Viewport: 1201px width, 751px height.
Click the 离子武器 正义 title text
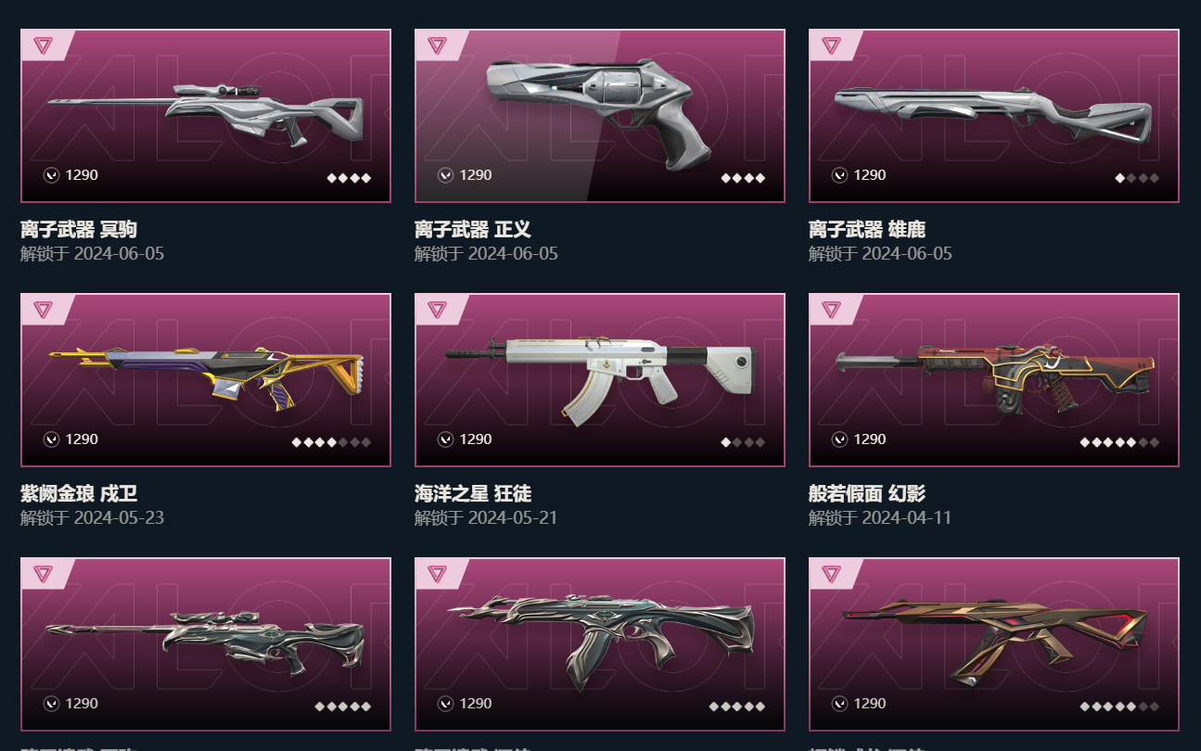coord(473,229)
